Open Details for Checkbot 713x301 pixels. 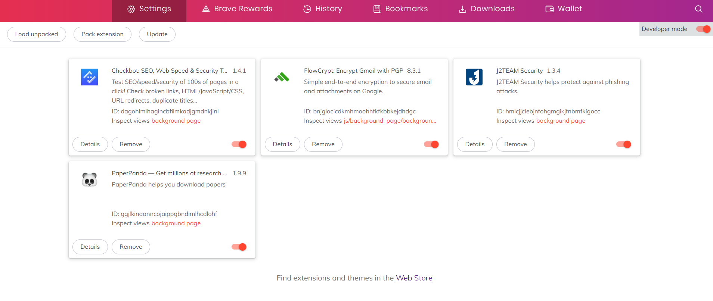(x=90, y=144)
